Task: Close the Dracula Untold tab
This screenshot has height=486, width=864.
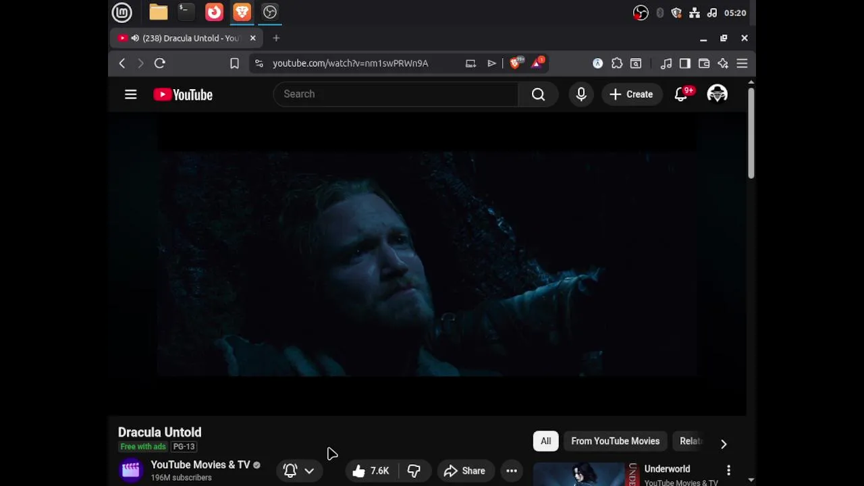Action: point(253,38)
